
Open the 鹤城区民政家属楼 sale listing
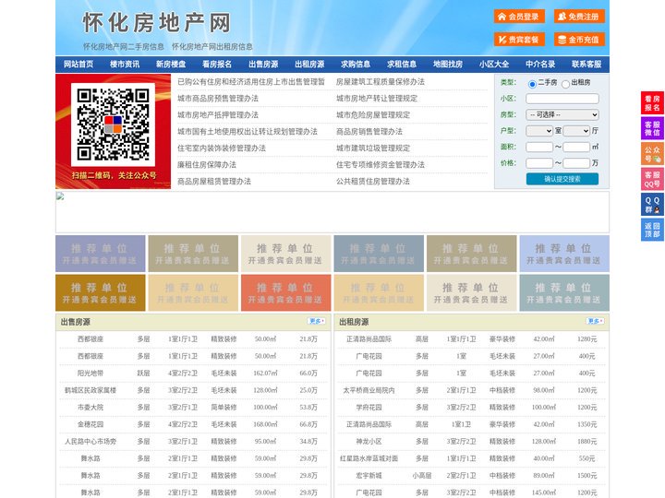(x=91, y=390)
